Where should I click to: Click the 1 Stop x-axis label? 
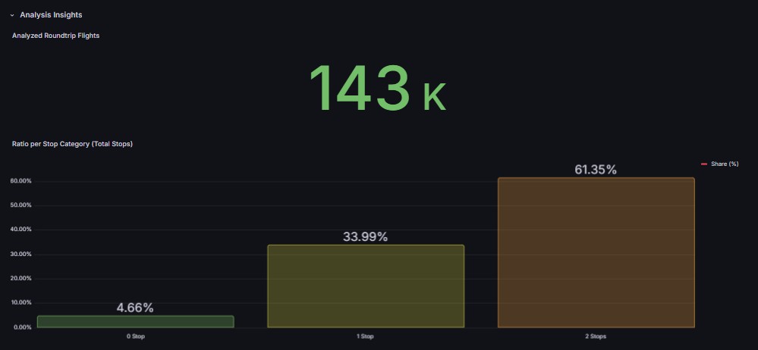[x=366, y=336]
